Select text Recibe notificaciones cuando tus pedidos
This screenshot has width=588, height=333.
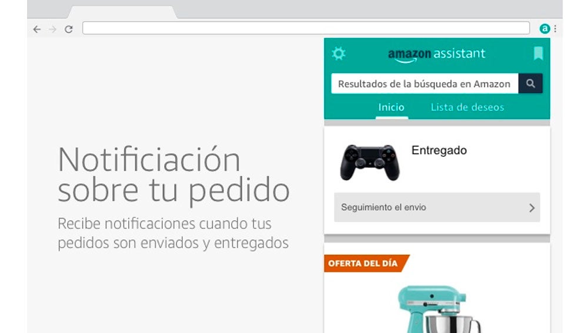click(x=173, y=233)
